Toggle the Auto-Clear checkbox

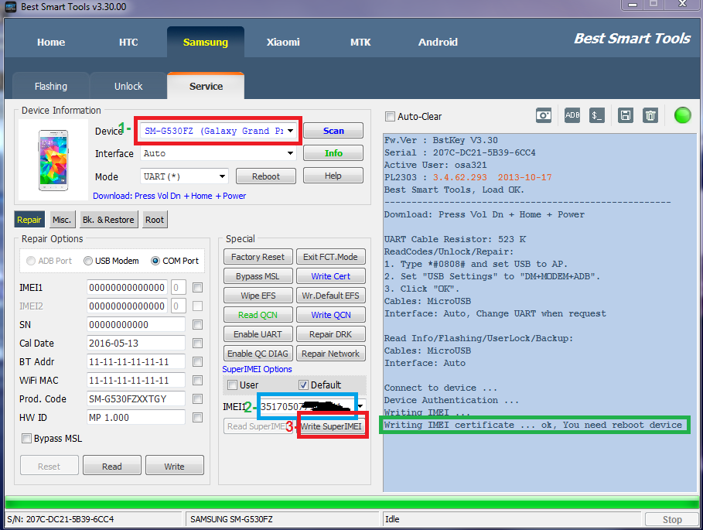click(390, 117)
